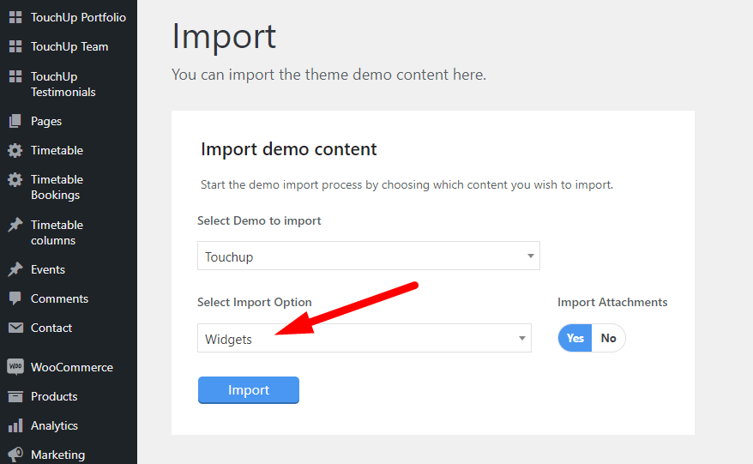Click the Import demo content heading

(x=289, y=149)
